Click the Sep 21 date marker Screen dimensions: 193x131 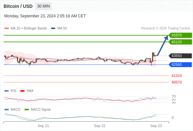pos(43,126)
